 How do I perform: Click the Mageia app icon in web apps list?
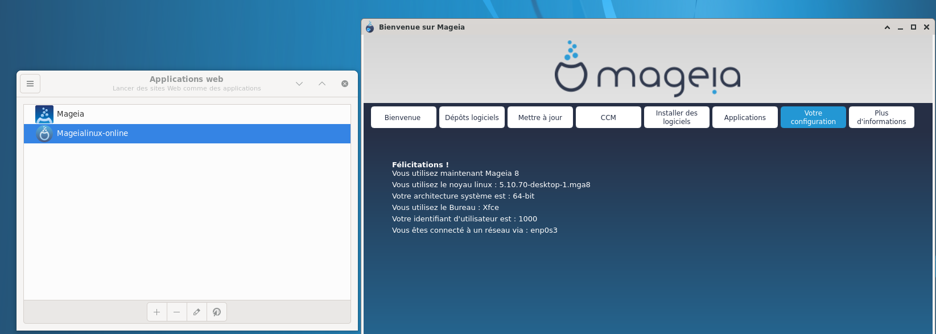(x=44, y=114)
